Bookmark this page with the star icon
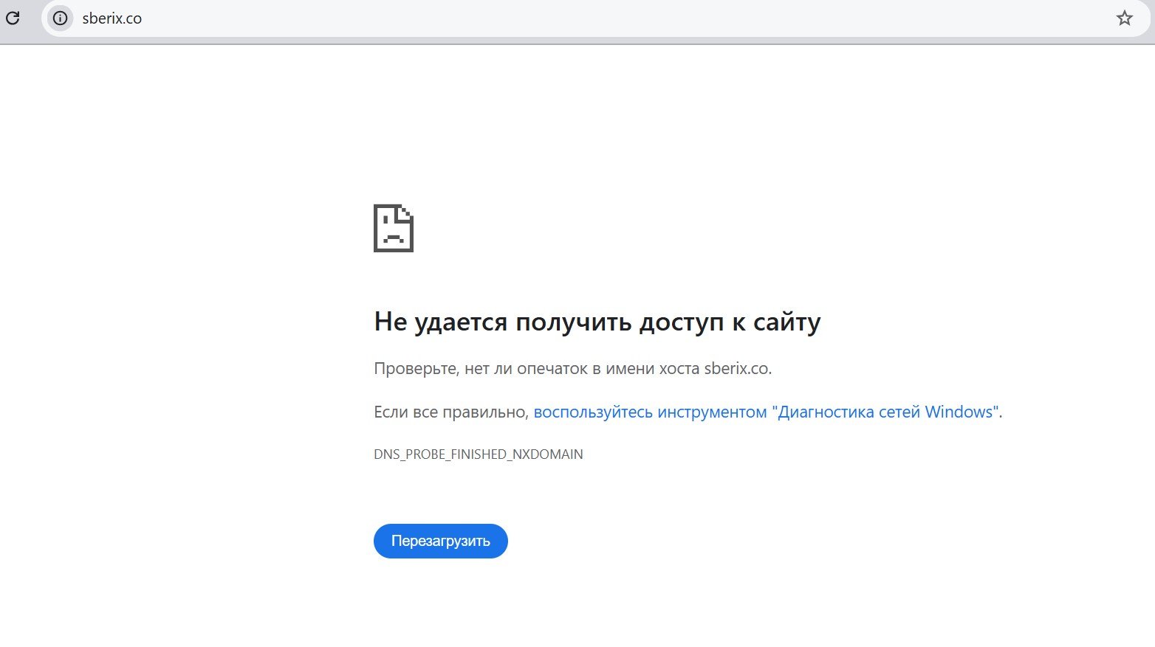This screenshot has width=1155, height=647. (1124, 18)
